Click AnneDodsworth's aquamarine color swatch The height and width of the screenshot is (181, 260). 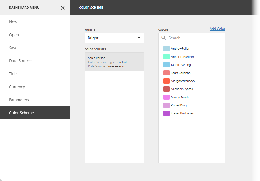point(167,57)
